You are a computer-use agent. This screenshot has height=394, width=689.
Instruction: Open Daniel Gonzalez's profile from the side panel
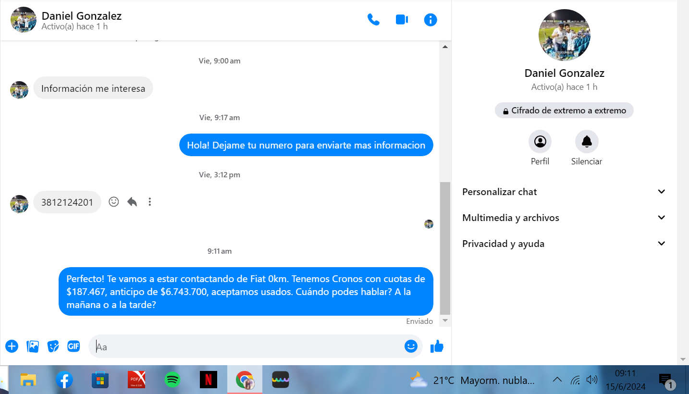540,148
